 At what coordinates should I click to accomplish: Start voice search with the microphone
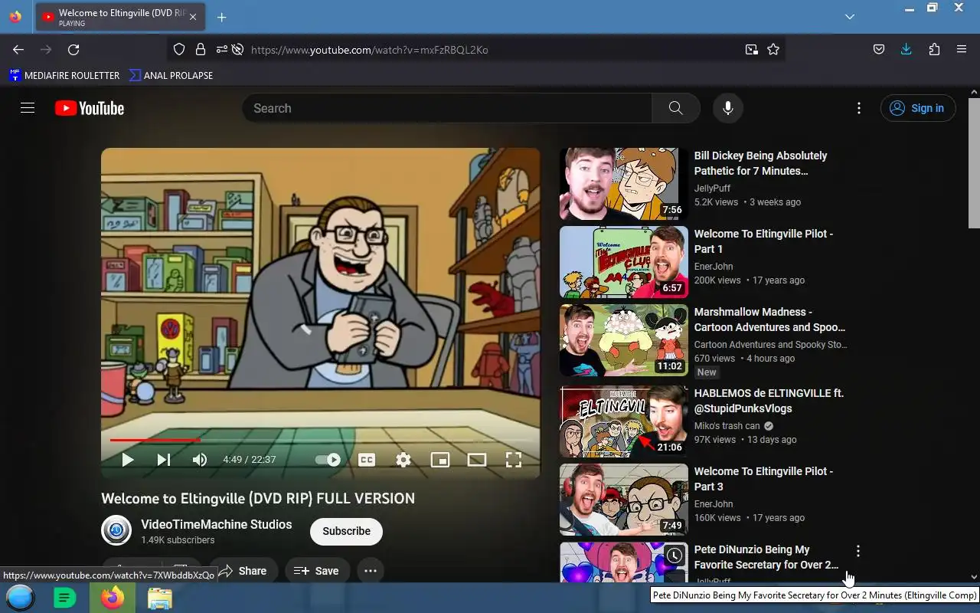[728, 108]
